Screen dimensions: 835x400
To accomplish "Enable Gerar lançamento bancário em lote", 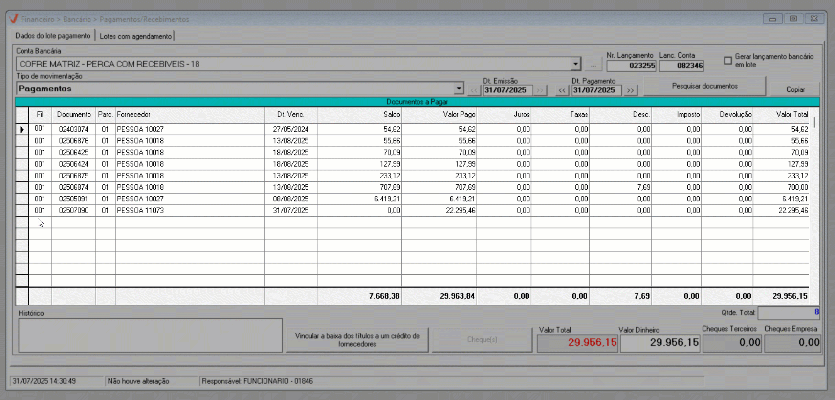I will point(728,61).
